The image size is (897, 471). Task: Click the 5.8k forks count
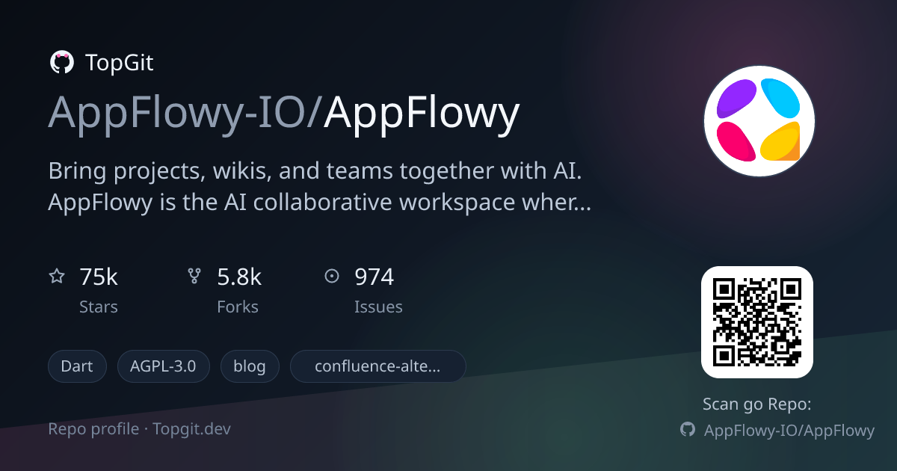[239, 277]
